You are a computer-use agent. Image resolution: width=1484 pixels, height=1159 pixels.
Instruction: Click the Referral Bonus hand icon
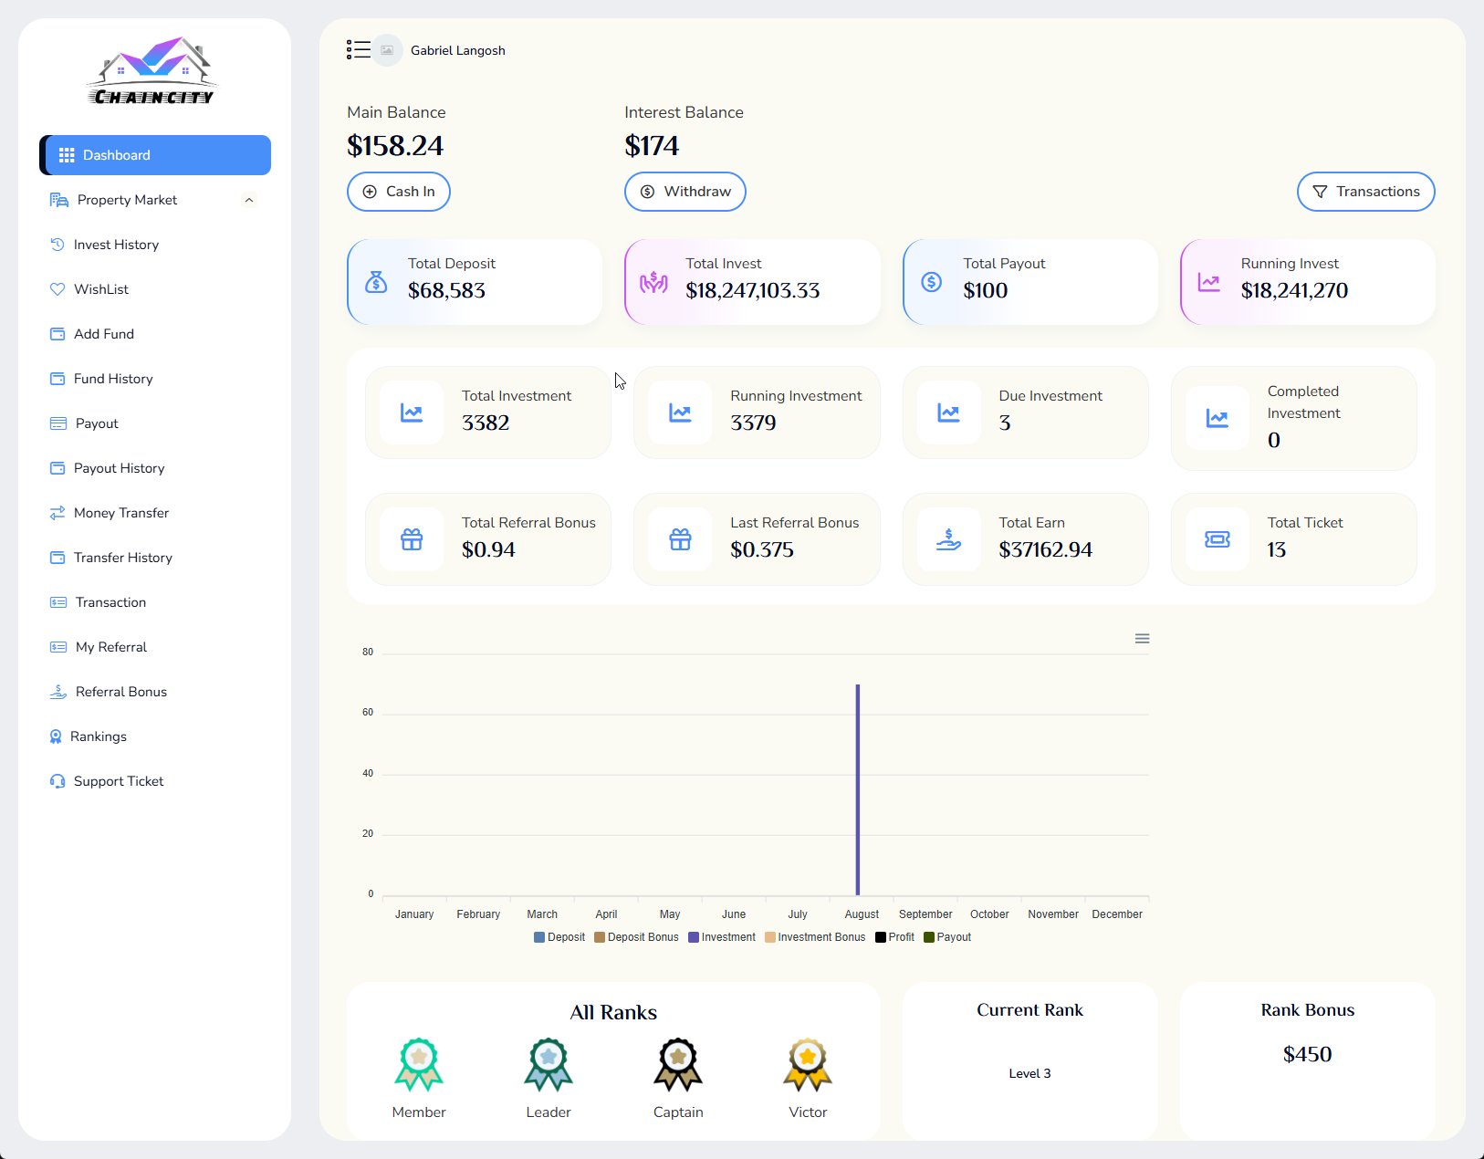(58, 692)
